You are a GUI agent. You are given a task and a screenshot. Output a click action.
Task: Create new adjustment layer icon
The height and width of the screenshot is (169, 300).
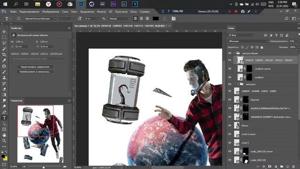pos(276,167)
